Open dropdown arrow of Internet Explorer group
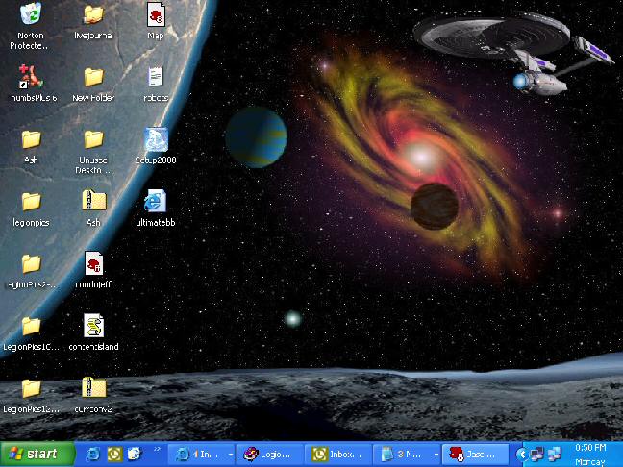 click(231, 455)
